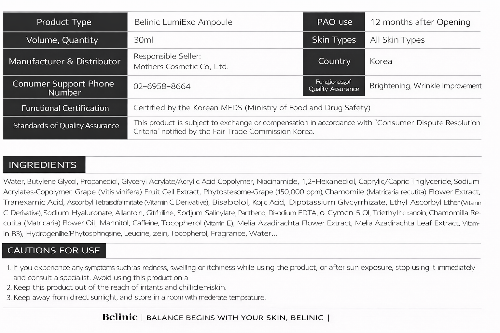
Task: Select the Belinic LumiExo Ampoule text
Action: [183, 22]
